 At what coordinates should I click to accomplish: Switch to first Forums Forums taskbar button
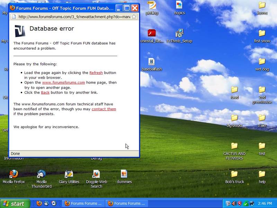pyautogui.click(x=83, y=203)
